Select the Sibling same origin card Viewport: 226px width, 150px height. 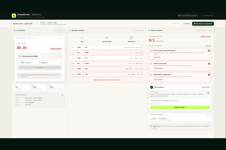(57, 87)
